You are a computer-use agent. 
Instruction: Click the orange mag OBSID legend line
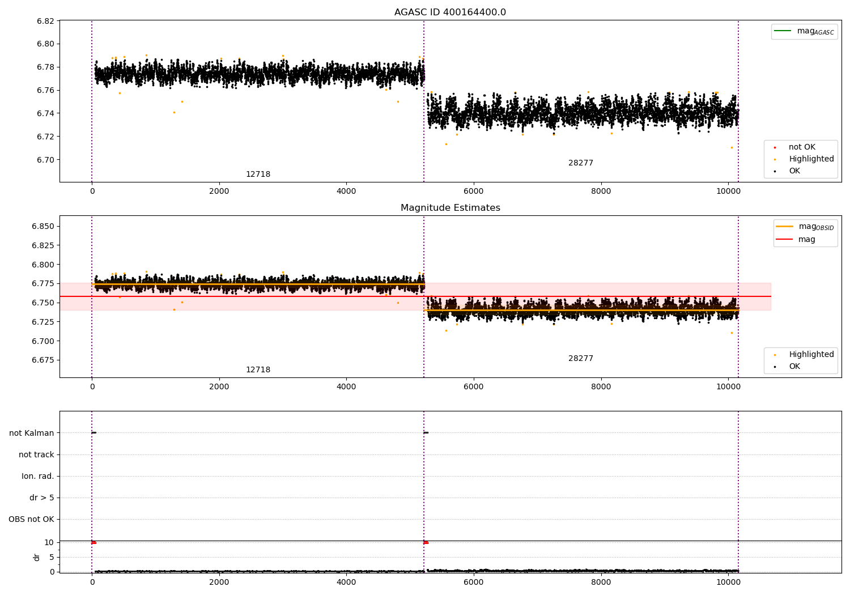pos(784,227)
